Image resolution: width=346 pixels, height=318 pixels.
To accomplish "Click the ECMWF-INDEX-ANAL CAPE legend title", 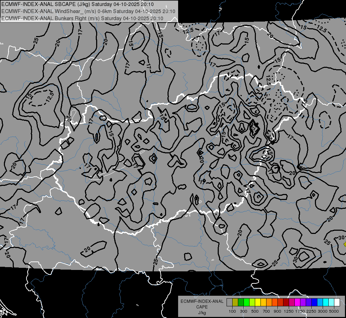I will (202, 304).
